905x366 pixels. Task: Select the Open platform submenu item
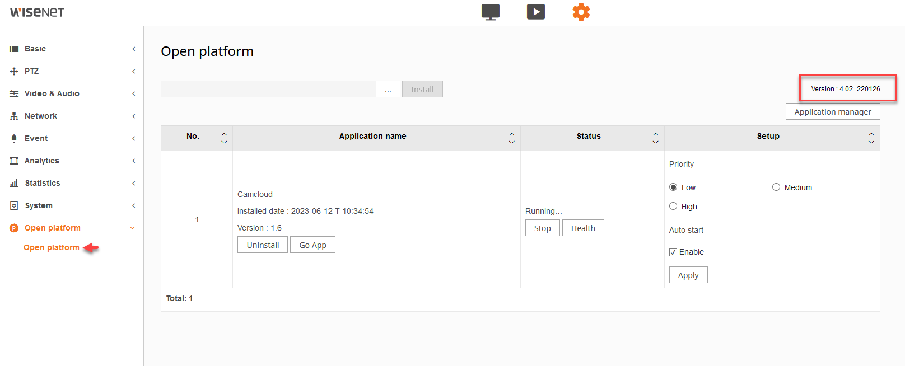52,247
